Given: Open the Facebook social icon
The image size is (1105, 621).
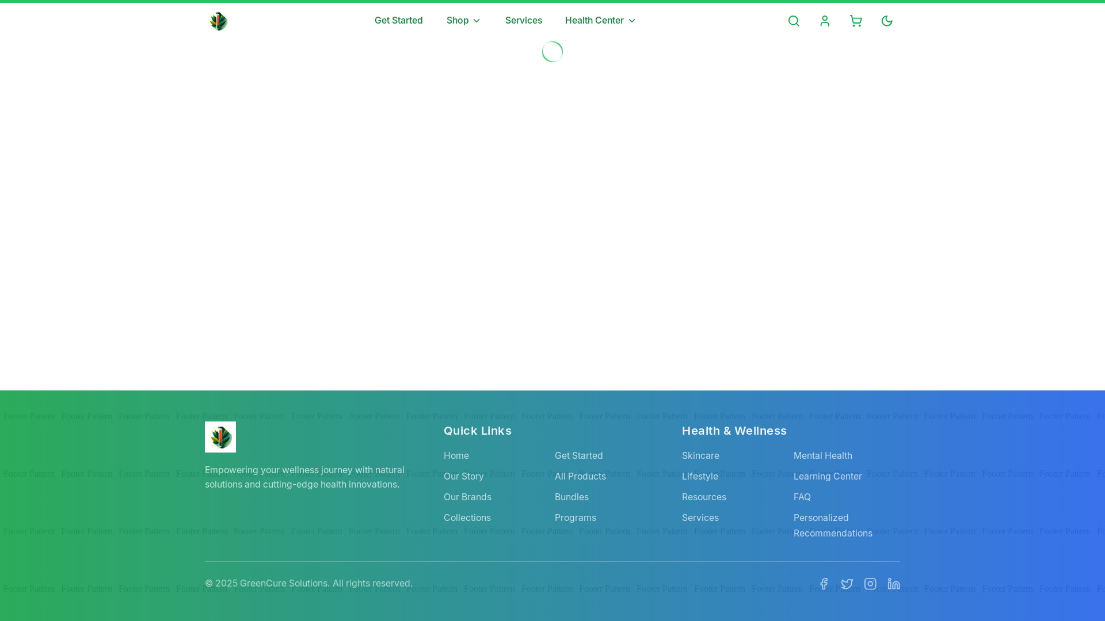Looking at the screenshot, I should (824, 584).
